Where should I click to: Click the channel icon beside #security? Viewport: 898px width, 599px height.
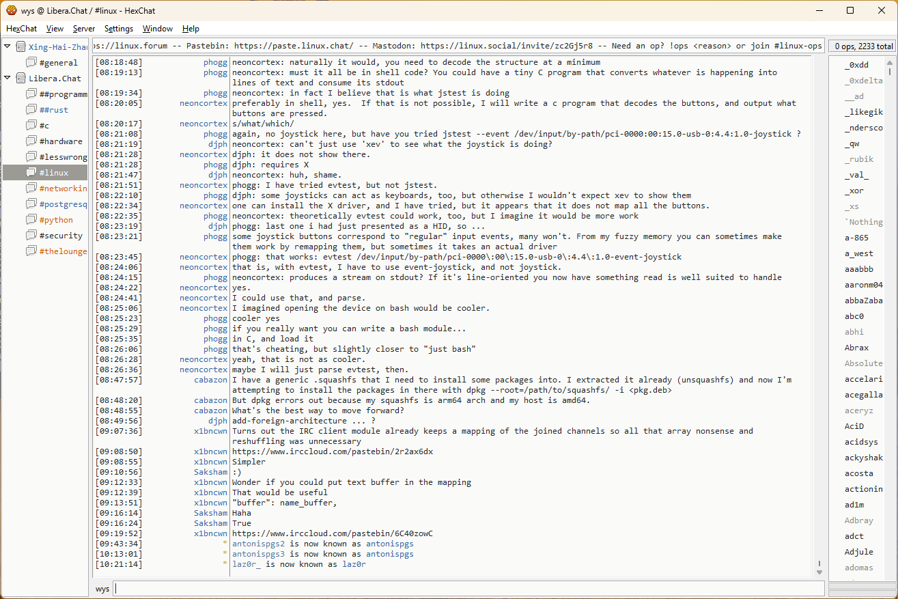coord(31,236)
